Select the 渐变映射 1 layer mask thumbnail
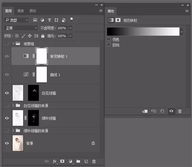The width and height of the screenshot is (192, 167). [42, 56]
